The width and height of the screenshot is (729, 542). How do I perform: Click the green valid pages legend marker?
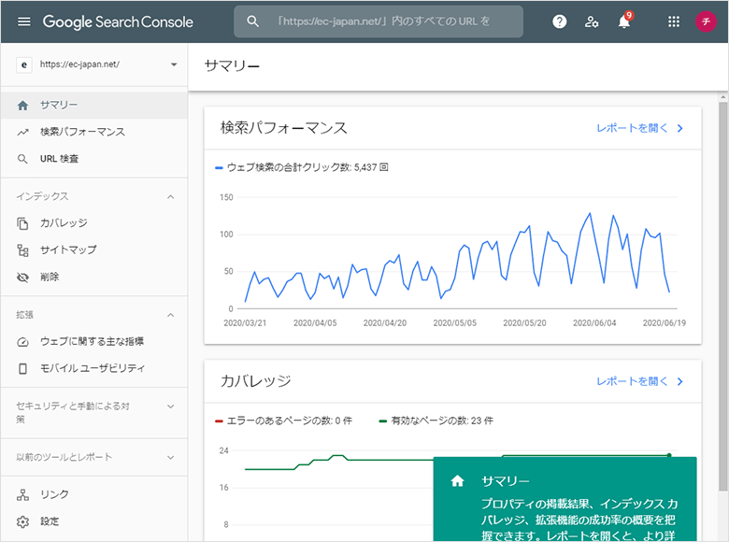coord(383,421)
